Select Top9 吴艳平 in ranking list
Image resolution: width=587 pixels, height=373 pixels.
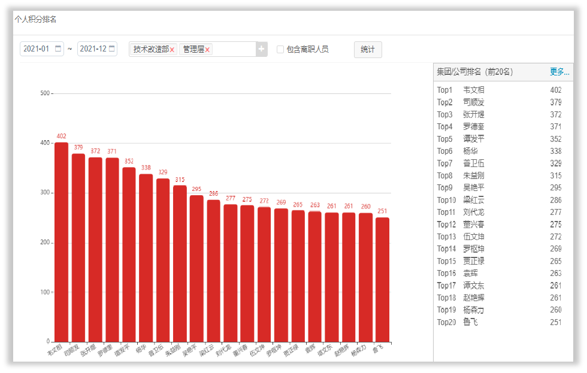point(500,188)
